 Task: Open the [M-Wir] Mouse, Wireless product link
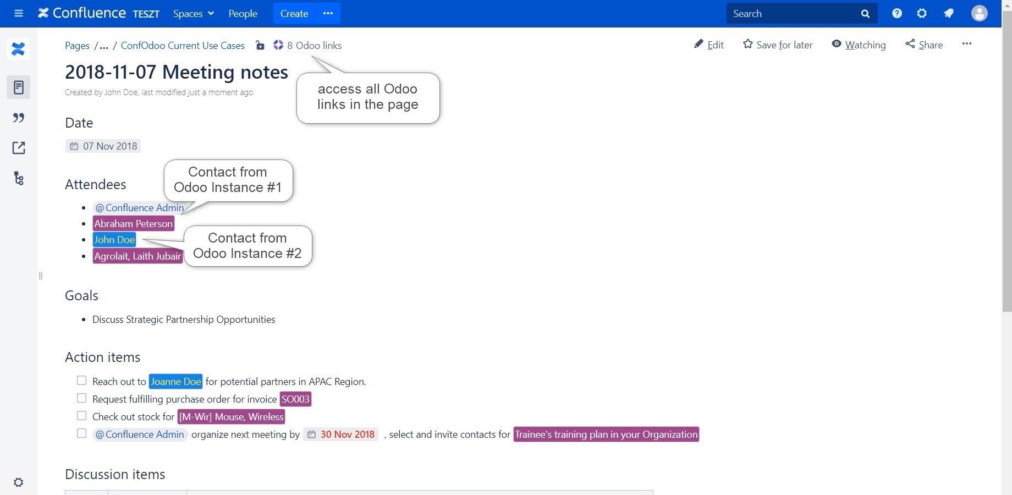point(231,416)
